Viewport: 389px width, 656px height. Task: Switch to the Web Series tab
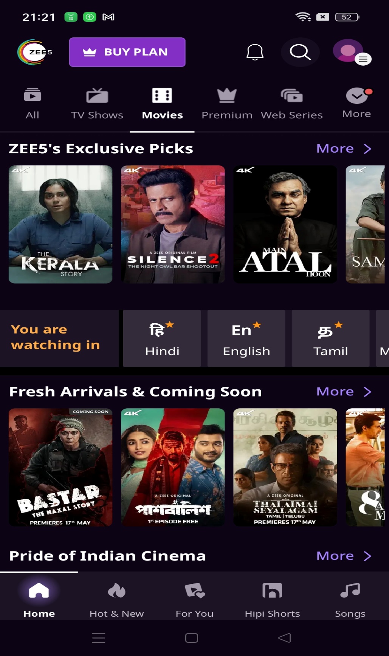pyautogui.click(x=292, y=104)
